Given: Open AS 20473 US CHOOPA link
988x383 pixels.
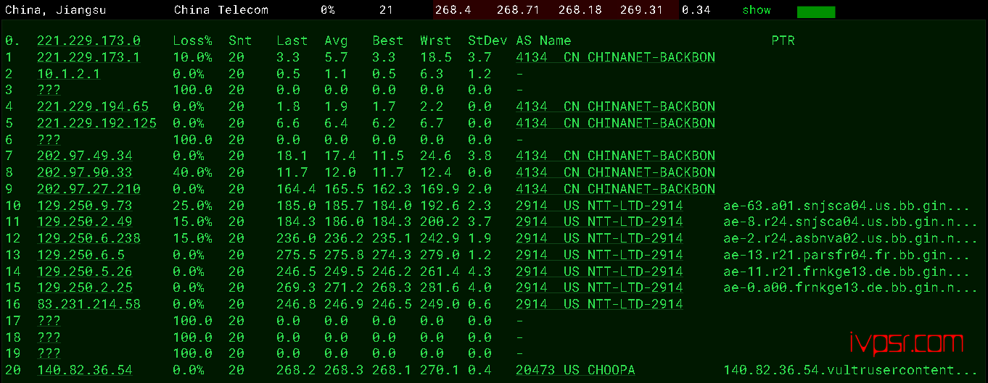Looking at the screenshot, I should [575, 370].
